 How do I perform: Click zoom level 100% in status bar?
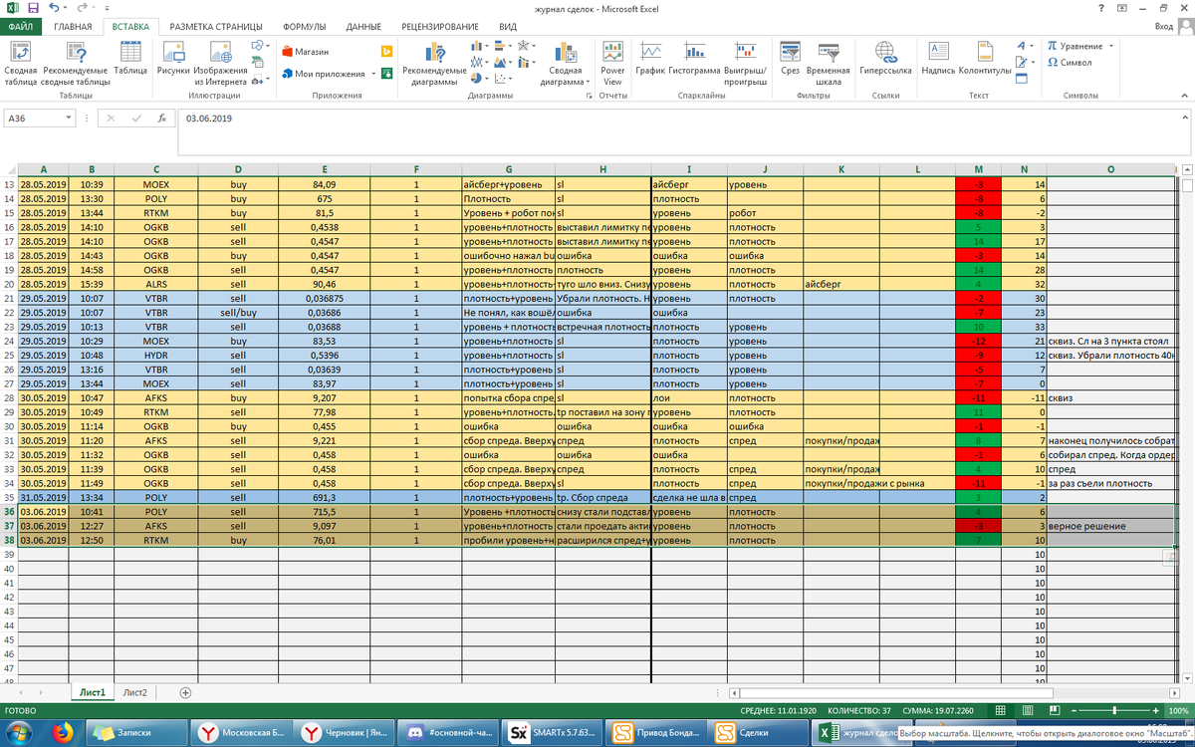coord(1181,710)
